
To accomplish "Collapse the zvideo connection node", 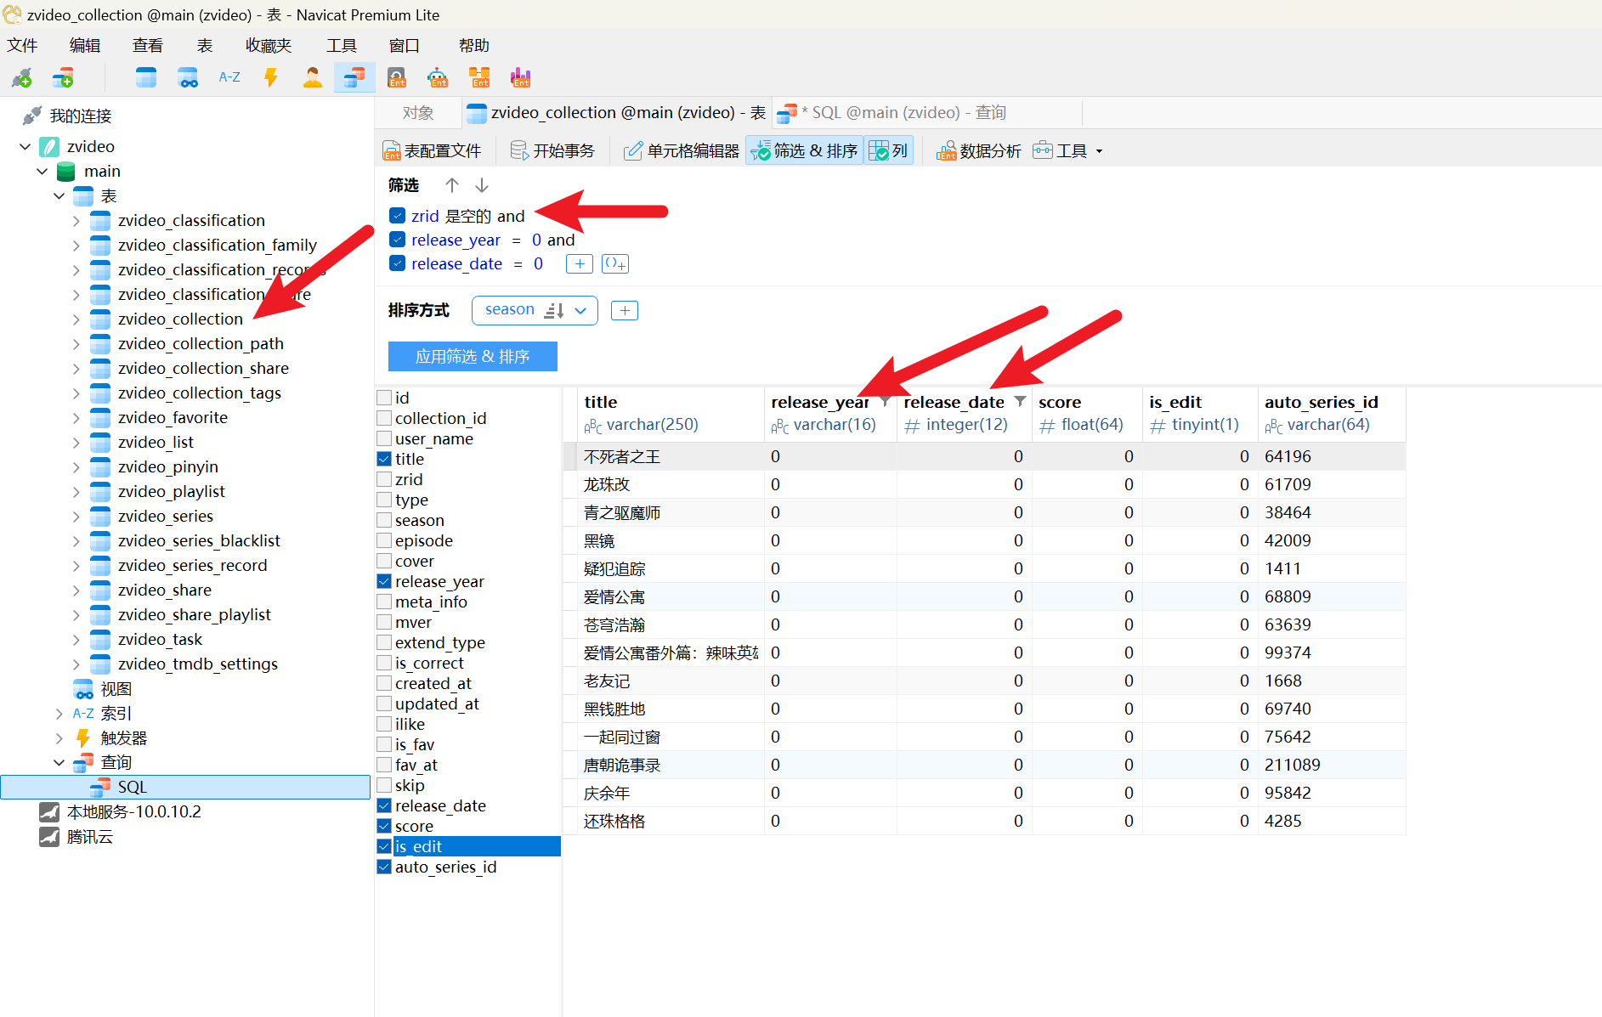I will pyautogui.click(x=25, y=147).
